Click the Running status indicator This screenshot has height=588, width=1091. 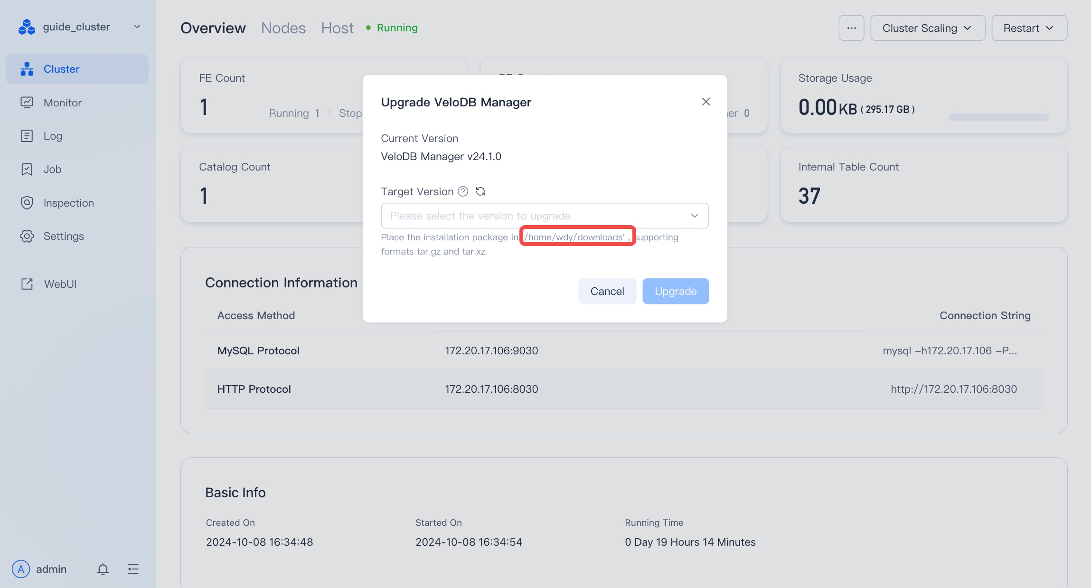(392, 28)
